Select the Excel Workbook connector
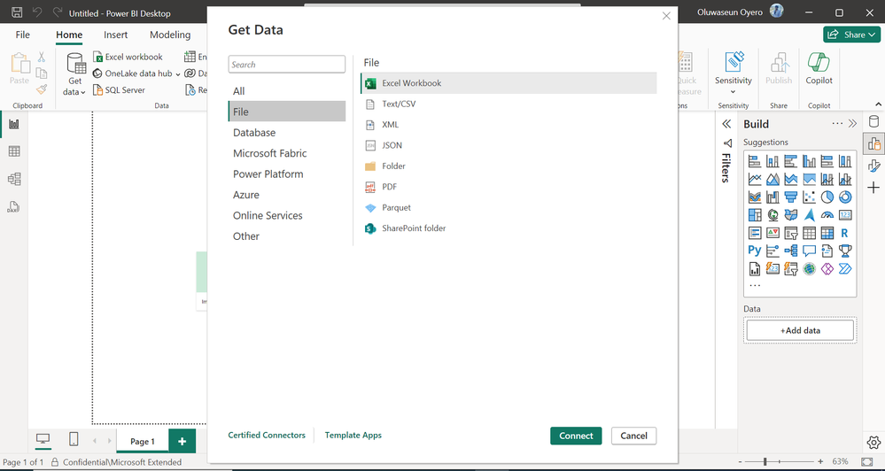The height and width of the screenshot is (471, 885). click(508, 83)
